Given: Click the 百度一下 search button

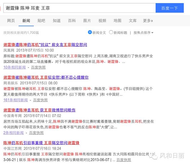Looking at the screenshot, I should coord(170,8).
